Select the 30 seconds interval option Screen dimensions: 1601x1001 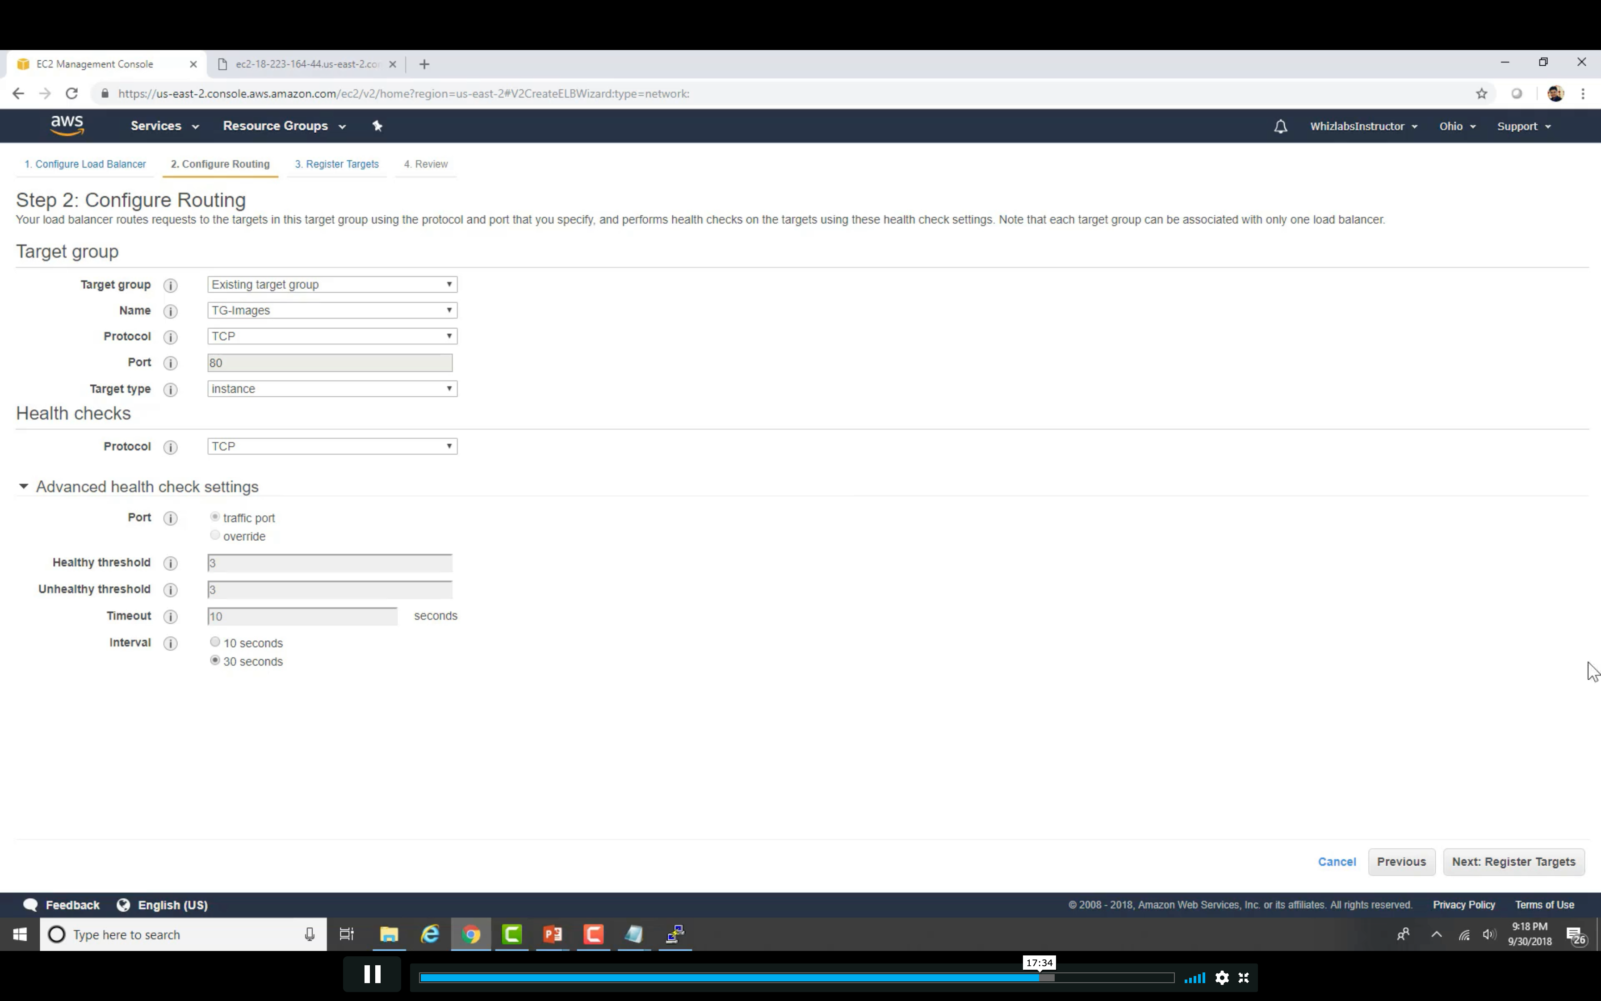tap(215, 661)
